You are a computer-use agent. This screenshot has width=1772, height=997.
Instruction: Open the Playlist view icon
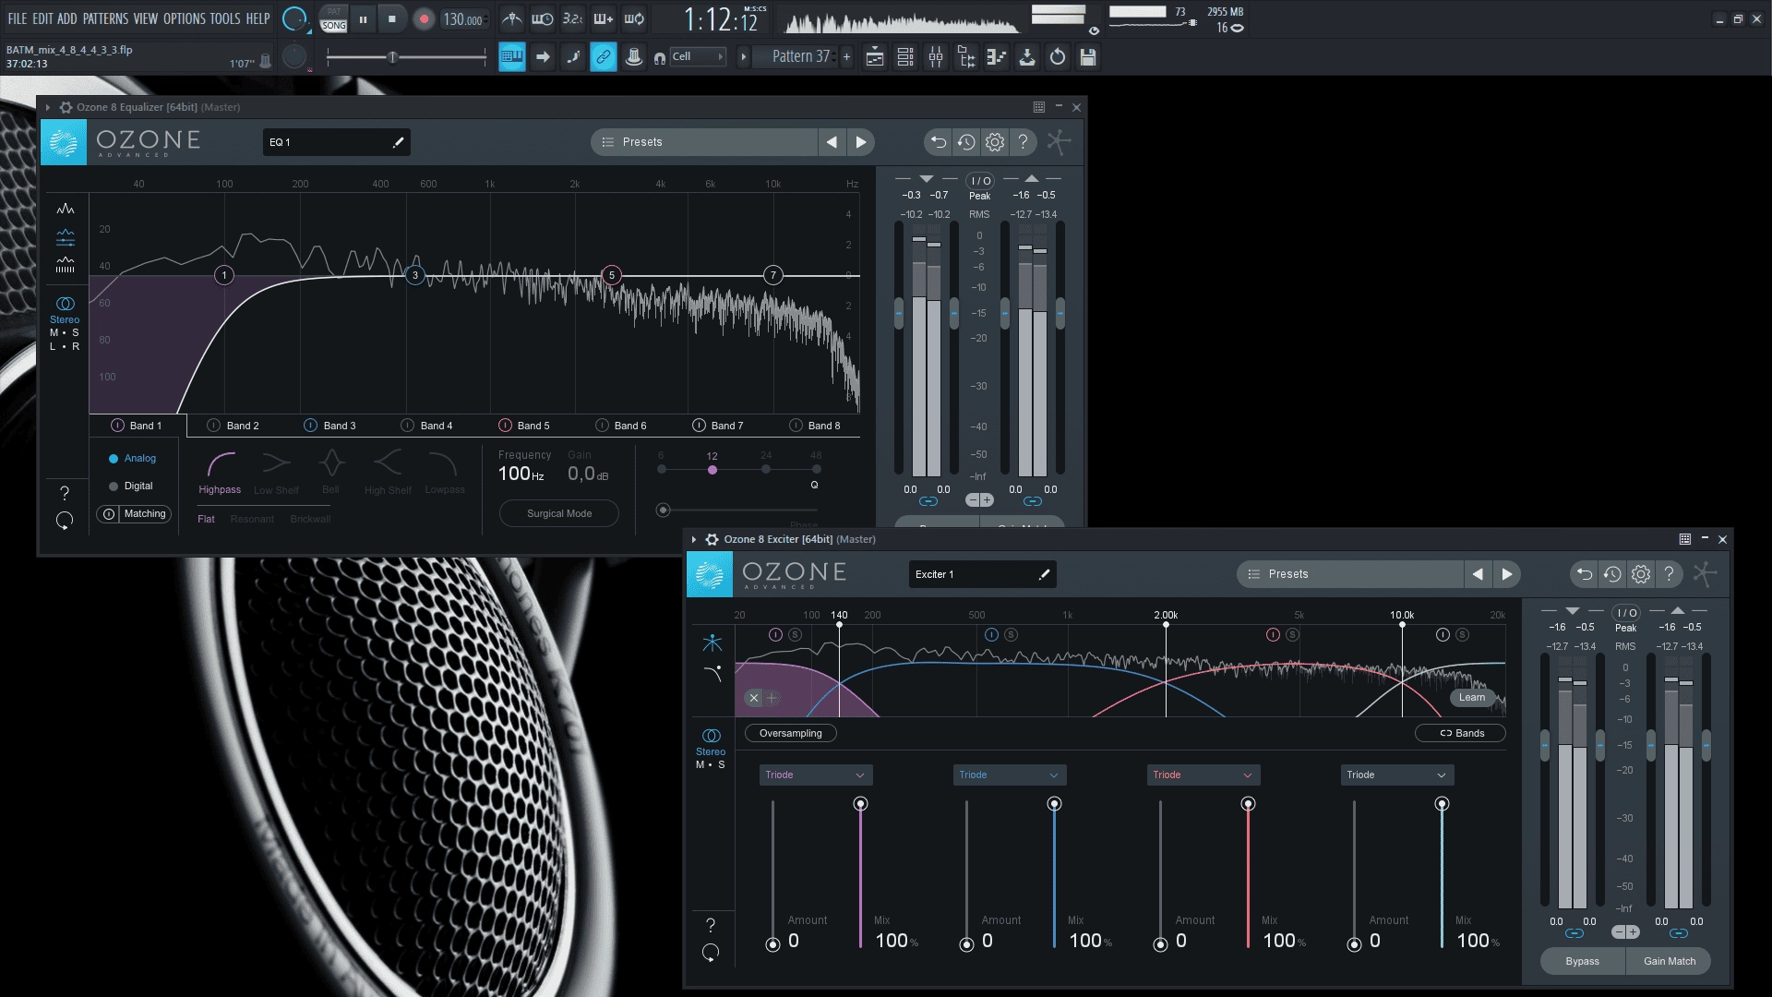(875, 57)
